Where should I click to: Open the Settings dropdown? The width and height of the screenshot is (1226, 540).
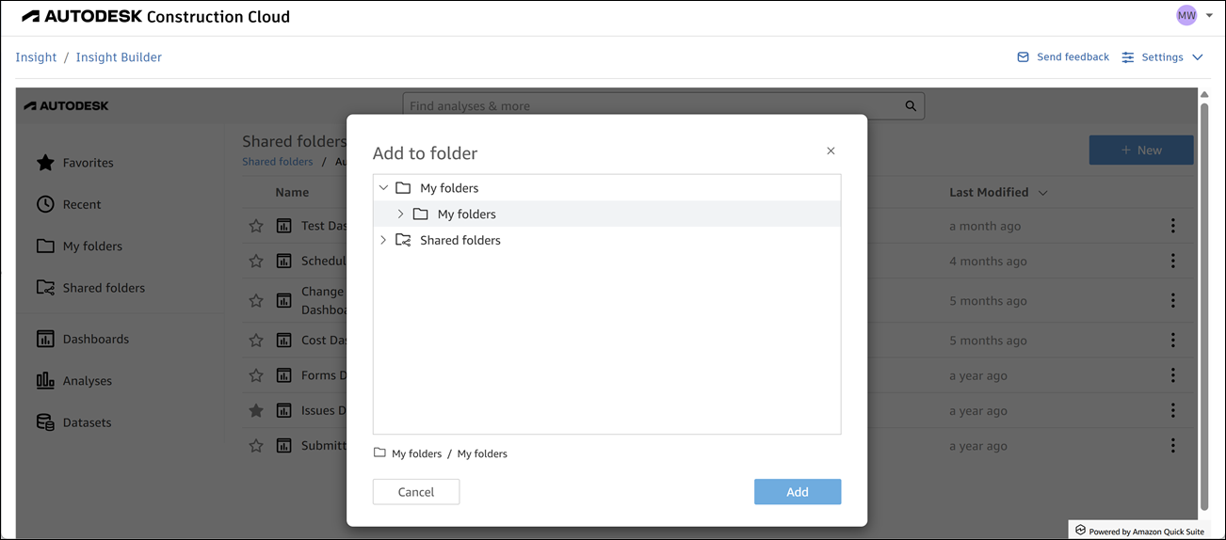1163,57
